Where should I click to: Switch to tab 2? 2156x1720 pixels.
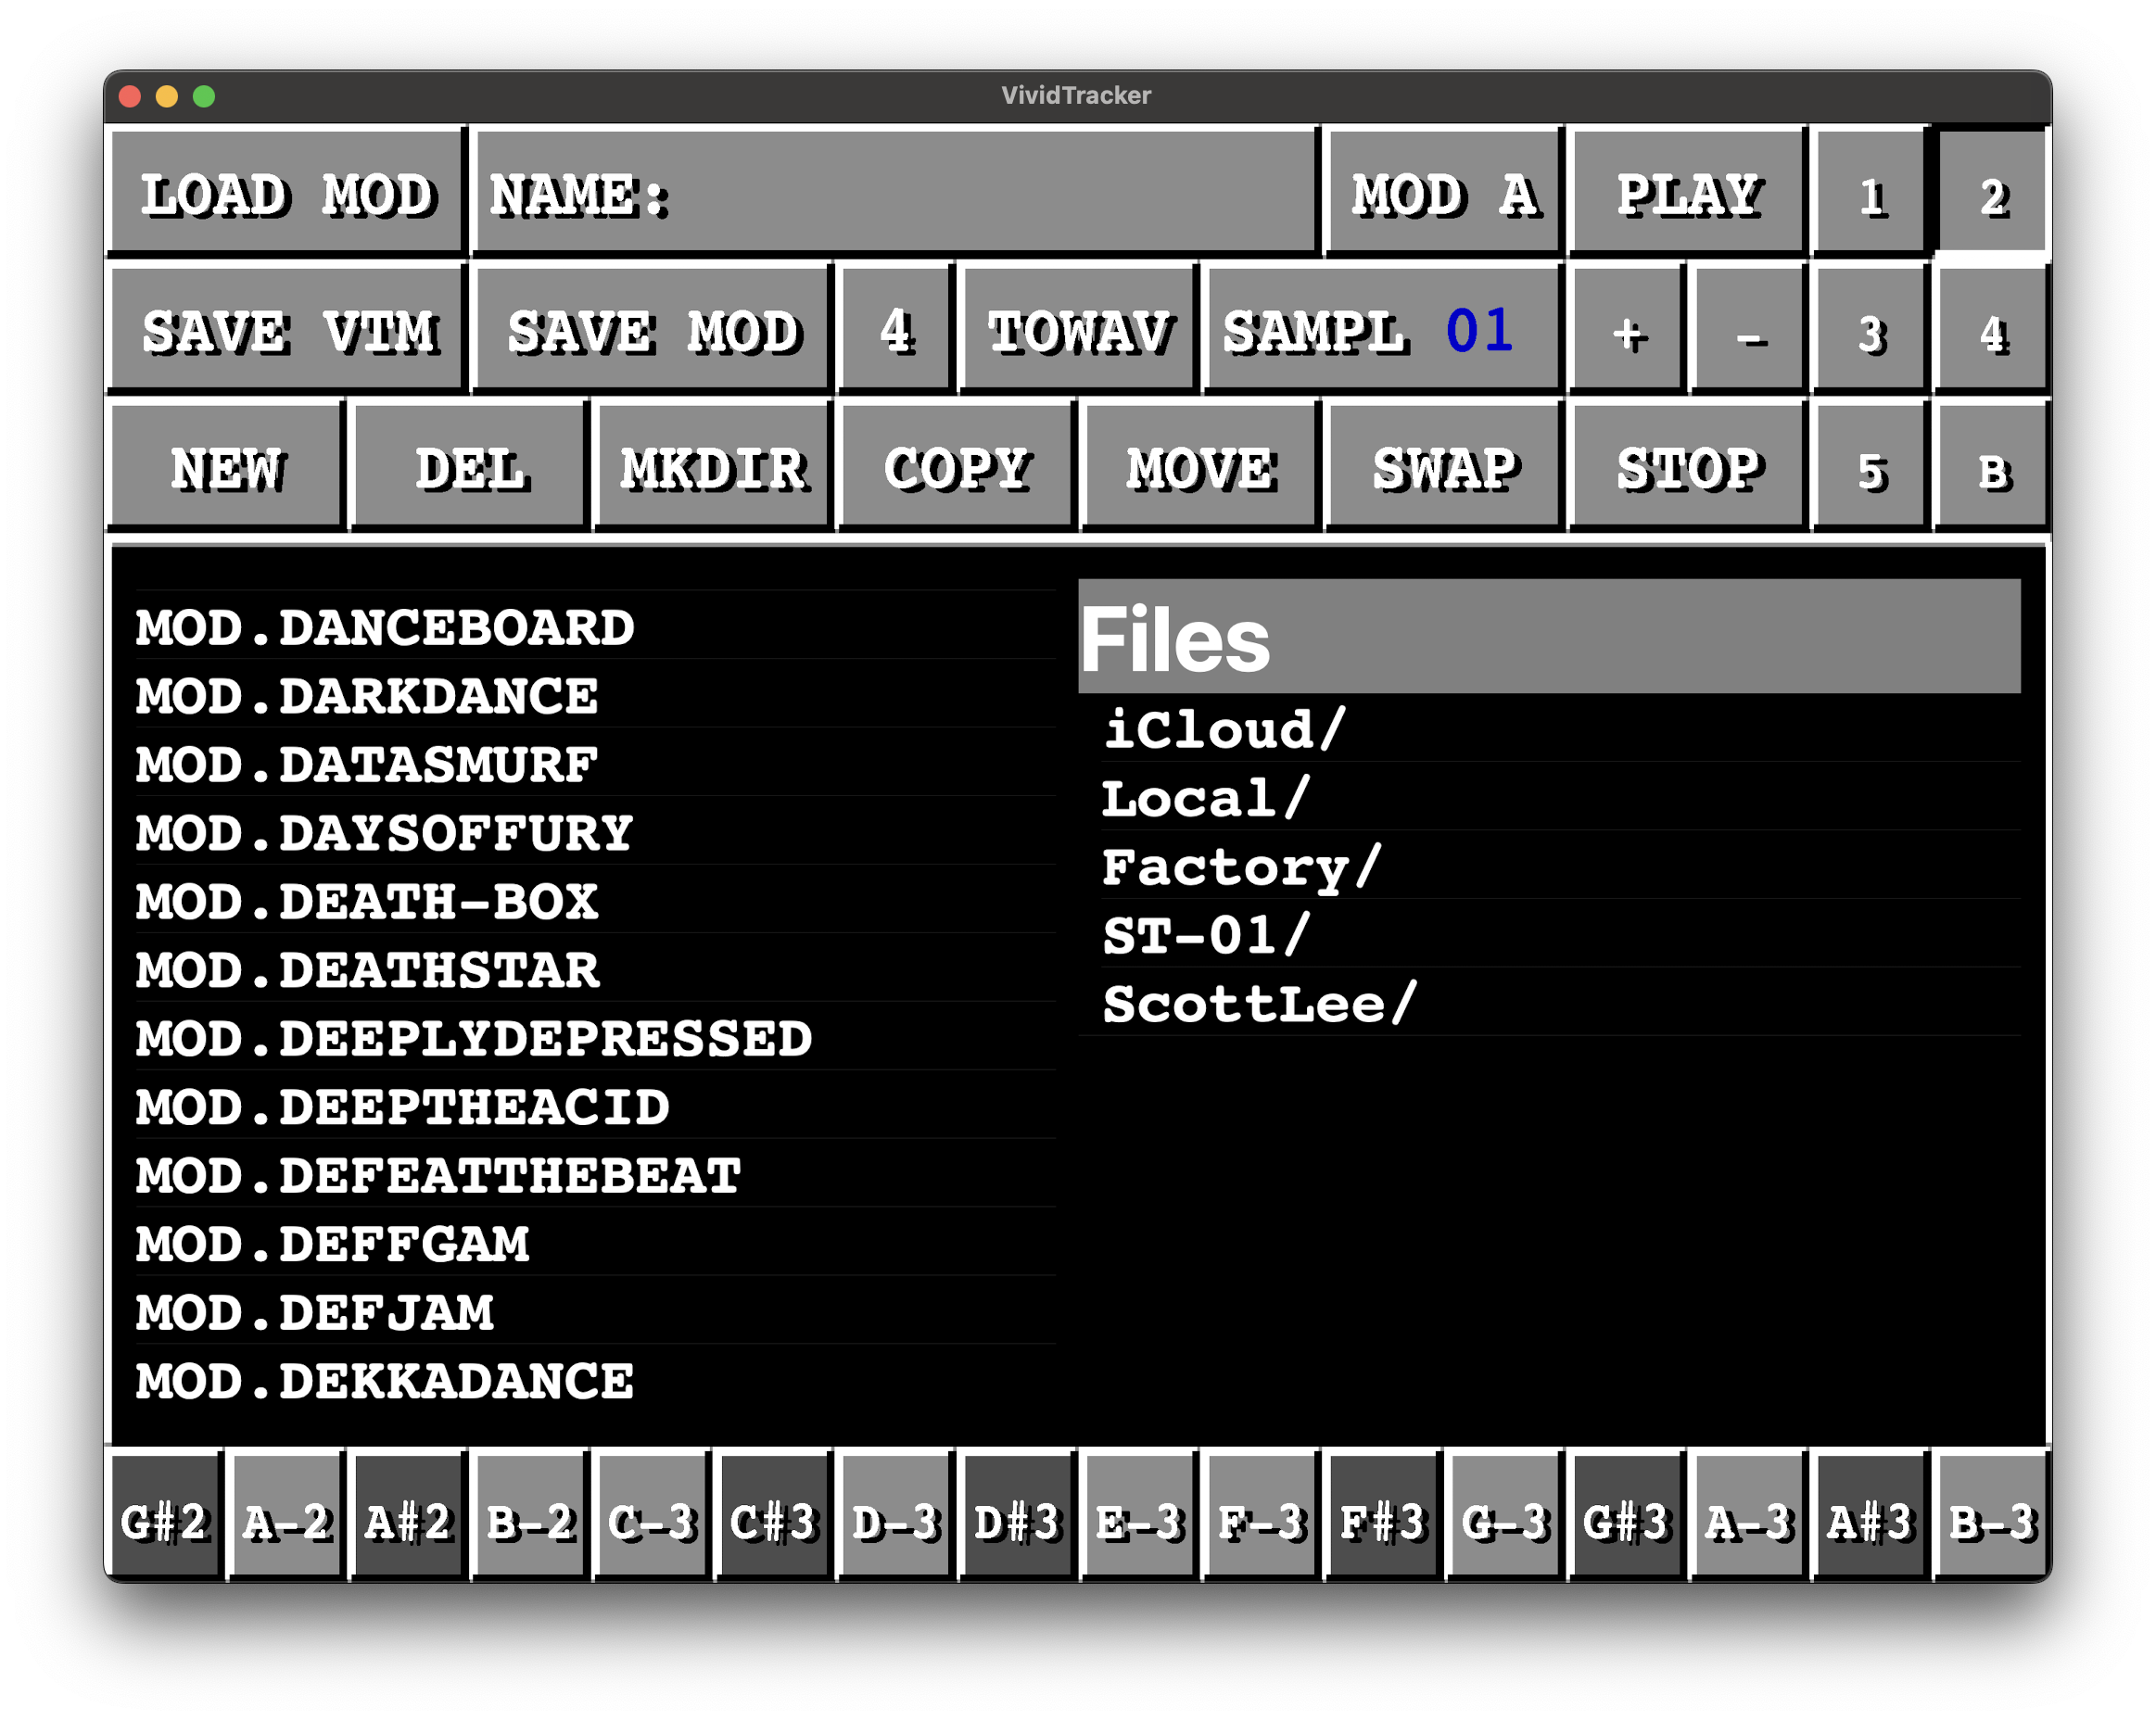[x=1991, y=193]
